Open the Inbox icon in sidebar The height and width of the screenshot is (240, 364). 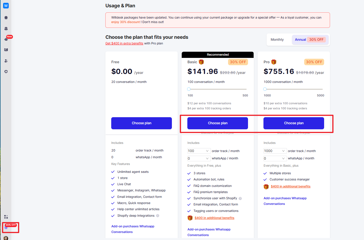point(6,28)
